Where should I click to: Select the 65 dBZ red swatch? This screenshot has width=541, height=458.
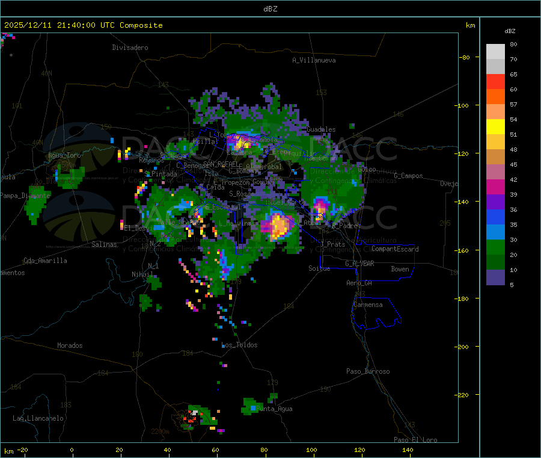pos(495,81)
